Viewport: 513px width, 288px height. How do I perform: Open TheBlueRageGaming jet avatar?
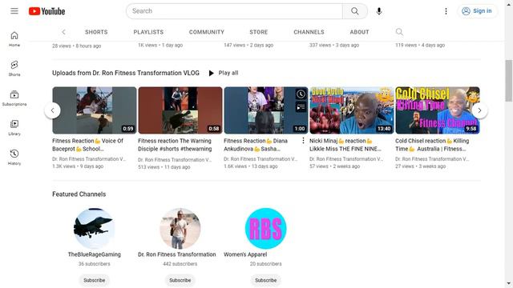click(x=95, y=228)
